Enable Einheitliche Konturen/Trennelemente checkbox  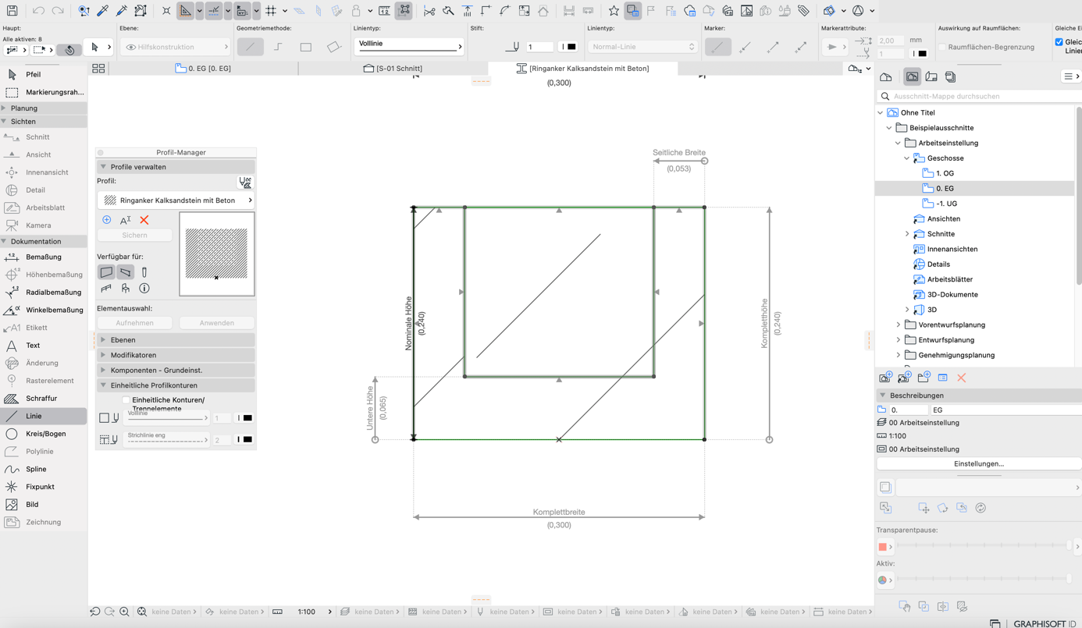126,400
